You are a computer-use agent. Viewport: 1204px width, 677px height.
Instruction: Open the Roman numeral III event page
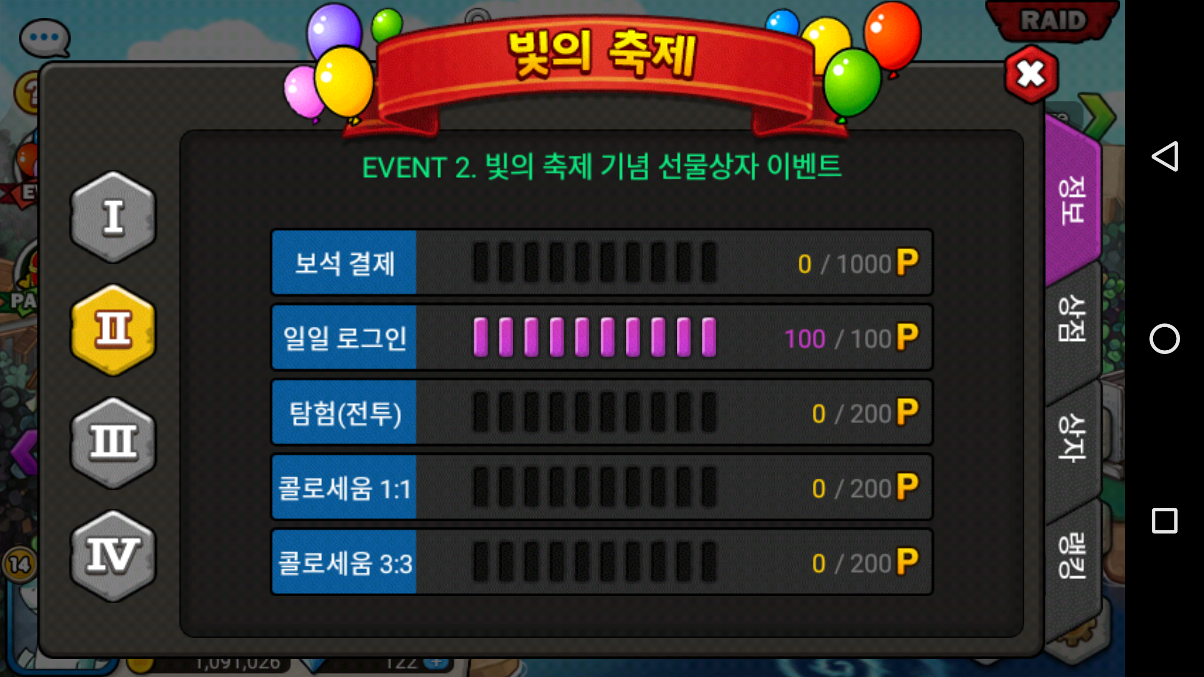point(113,443)
